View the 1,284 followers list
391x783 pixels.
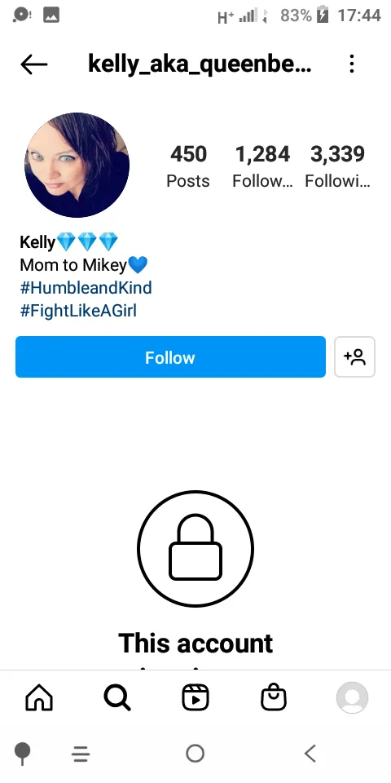pos(262,166)
